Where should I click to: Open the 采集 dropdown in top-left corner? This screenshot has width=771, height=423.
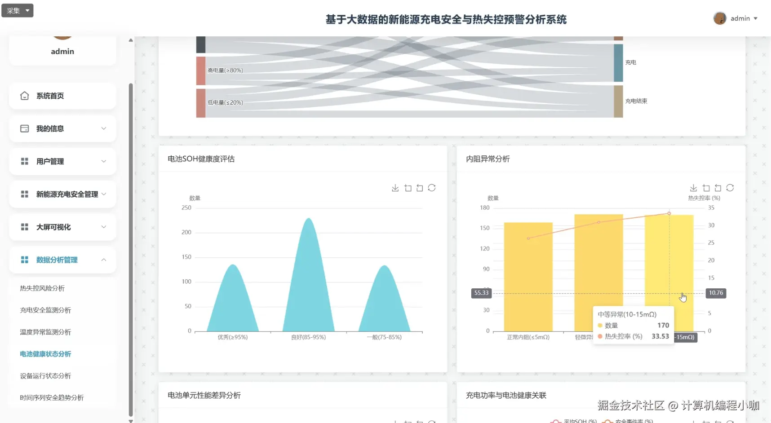coord(18,10)
